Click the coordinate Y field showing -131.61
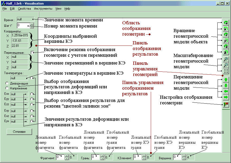The height and width of the screenshot is (163, 231). point(20,41)
